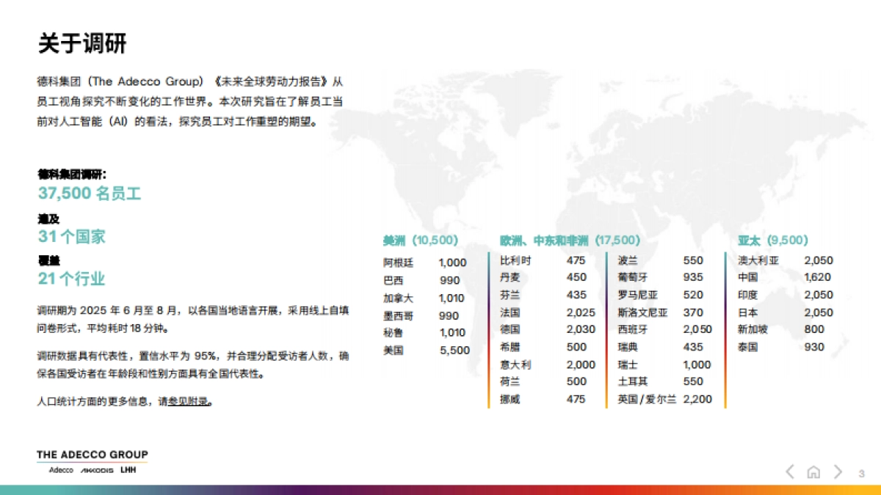Expand the 英国/爱尔兰 2,200 row entry
Viewport: 881px width, 495px height.
664,399
